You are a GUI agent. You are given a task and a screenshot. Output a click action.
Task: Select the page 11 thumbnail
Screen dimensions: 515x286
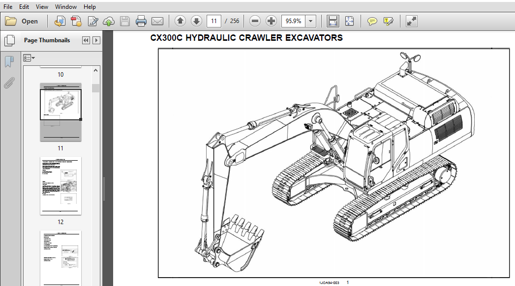click(x=61, y=112)
